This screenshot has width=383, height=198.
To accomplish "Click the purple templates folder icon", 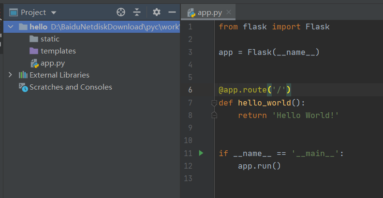I will [34, 51].
